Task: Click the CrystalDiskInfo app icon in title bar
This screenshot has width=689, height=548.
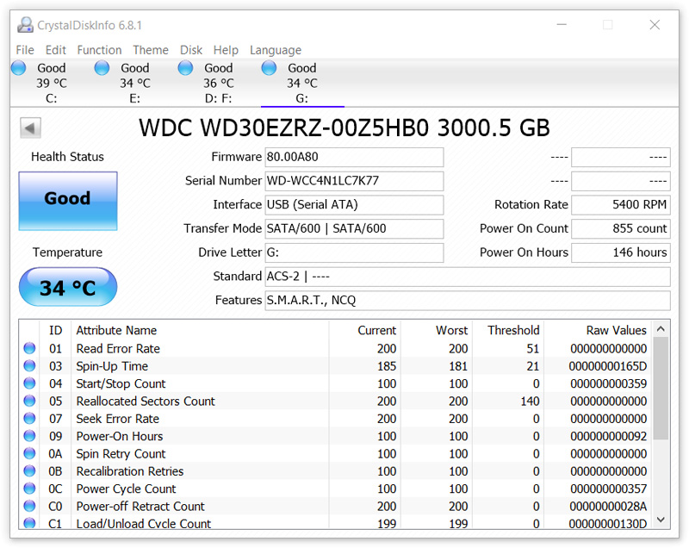Action: click(25, 25)
